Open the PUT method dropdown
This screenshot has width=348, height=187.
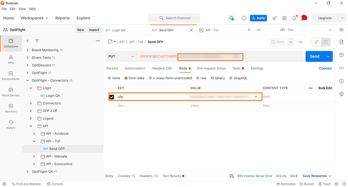click(x=121, y=56)
